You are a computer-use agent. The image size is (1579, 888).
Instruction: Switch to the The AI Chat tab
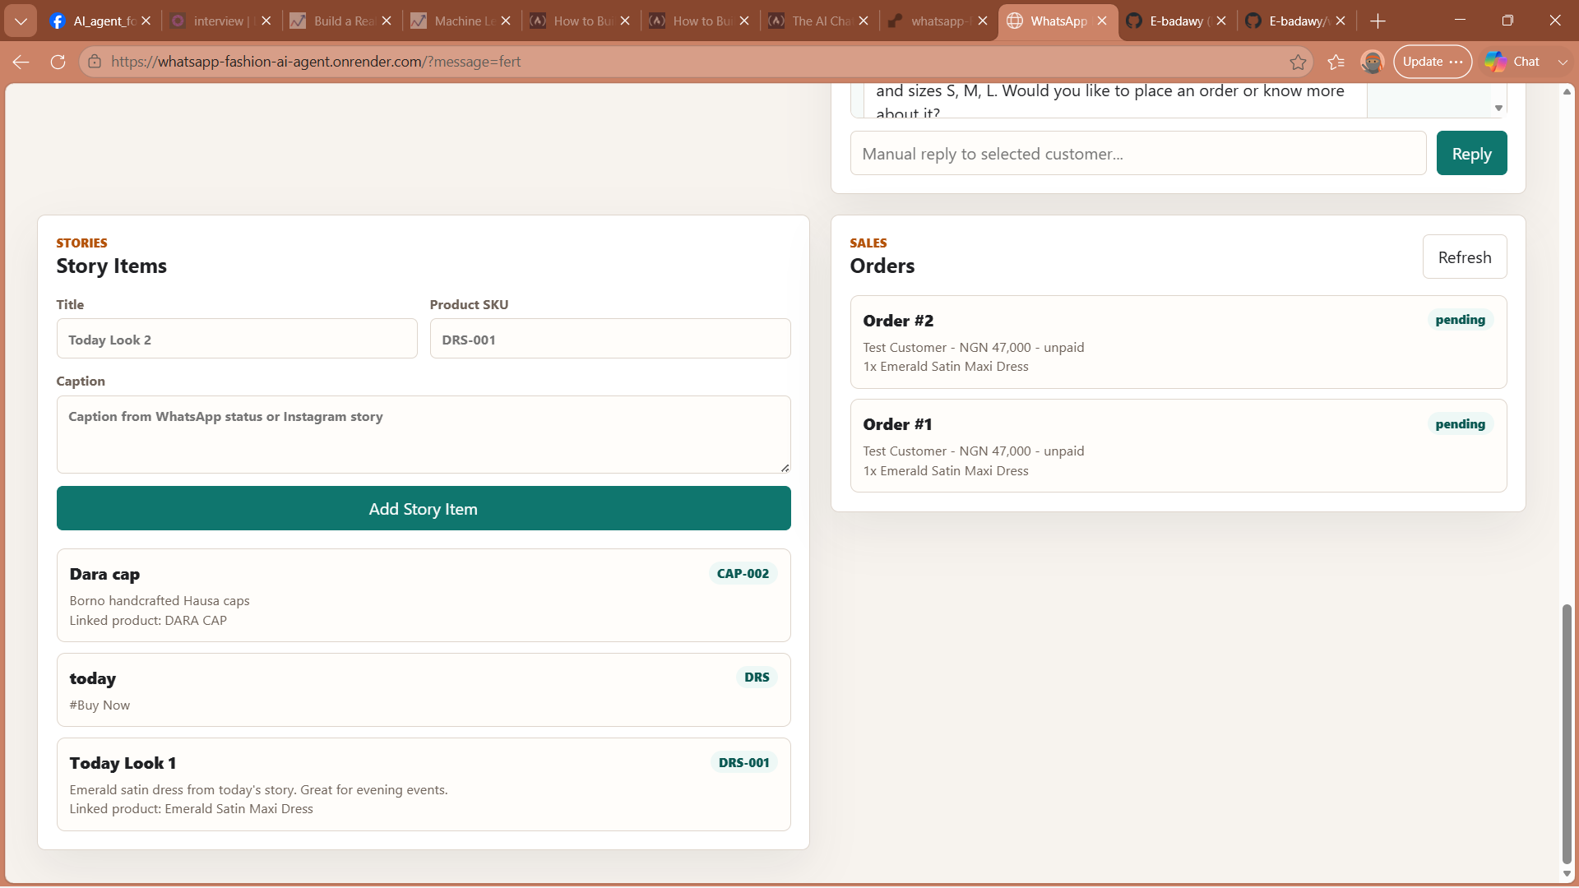coord(810,21)
